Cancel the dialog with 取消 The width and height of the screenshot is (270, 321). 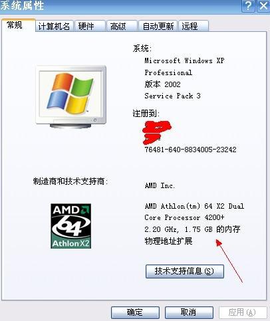189,312
